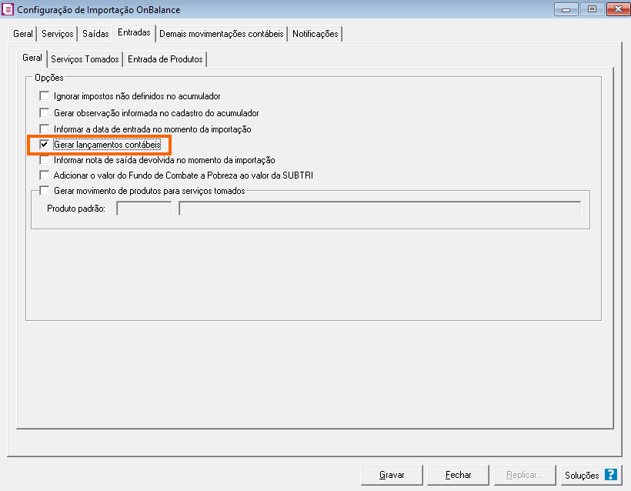Select the inner Geral sub-tab

tap(32, 58)
